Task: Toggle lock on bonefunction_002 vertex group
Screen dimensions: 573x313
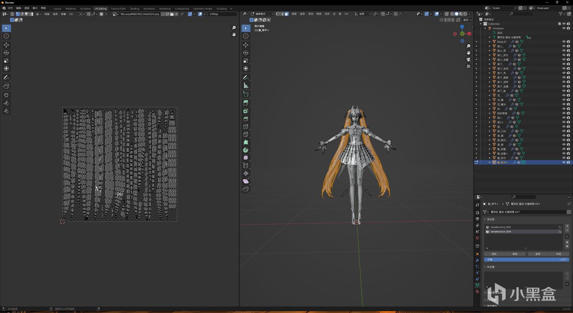Action: [560, 227]
